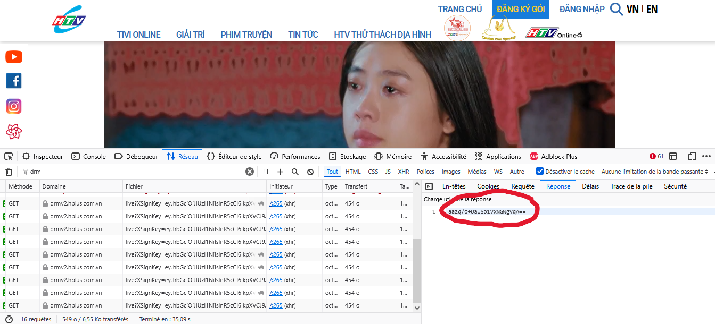Click the red star cup tournament logo

(457, 28)
